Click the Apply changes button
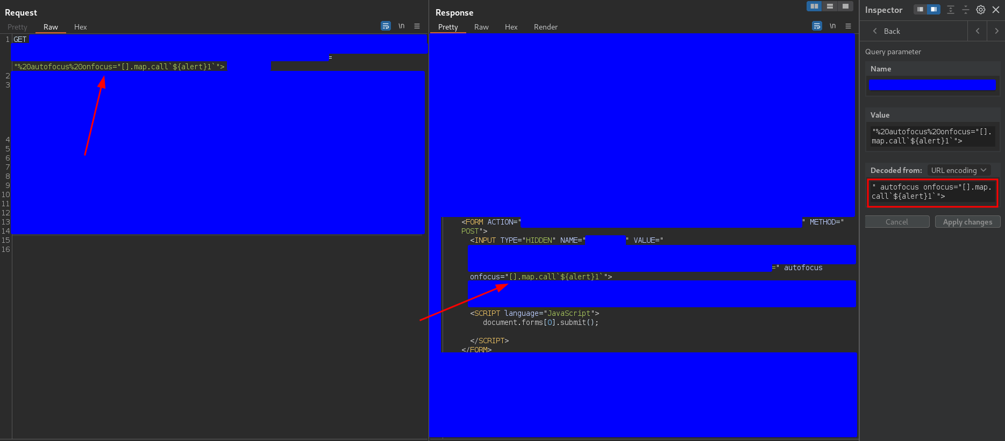The image size is (1005, 441). 967,222
